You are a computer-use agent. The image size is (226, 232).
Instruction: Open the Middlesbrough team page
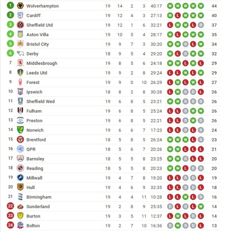42,63
